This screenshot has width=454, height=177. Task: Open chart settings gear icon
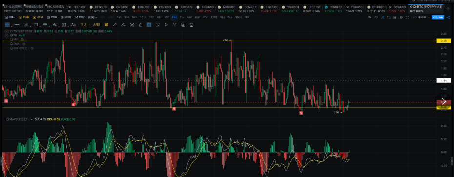[401, 18]
